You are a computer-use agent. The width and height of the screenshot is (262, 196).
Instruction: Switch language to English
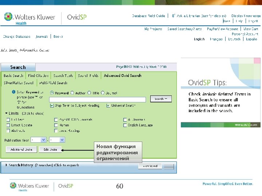pyautogui.click(x=199, y=39)
